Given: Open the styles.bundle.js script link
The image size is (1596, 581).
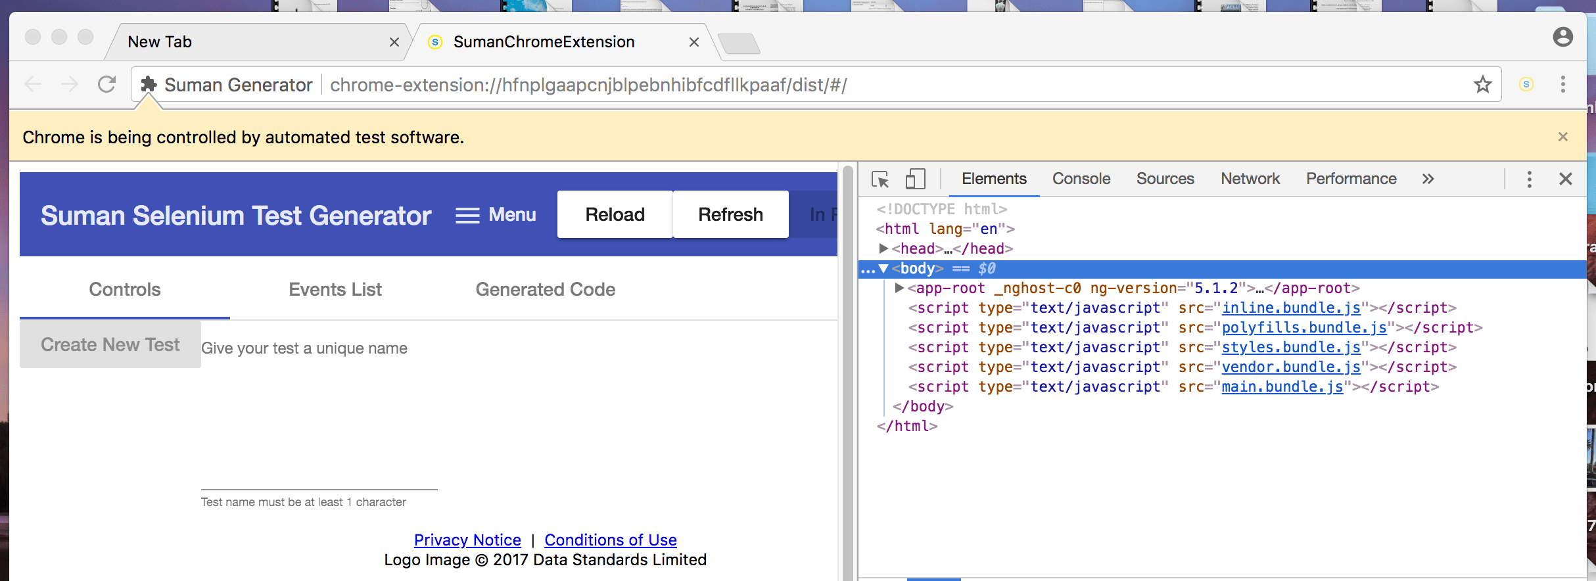Looking at the screenshot, I should coord(1291,347).
